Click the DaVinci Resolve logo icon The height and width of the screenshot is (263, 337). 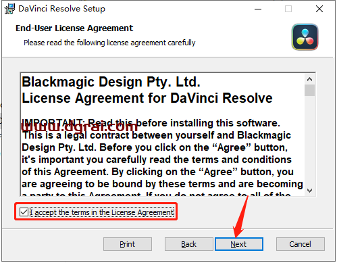tap(305, 37)
